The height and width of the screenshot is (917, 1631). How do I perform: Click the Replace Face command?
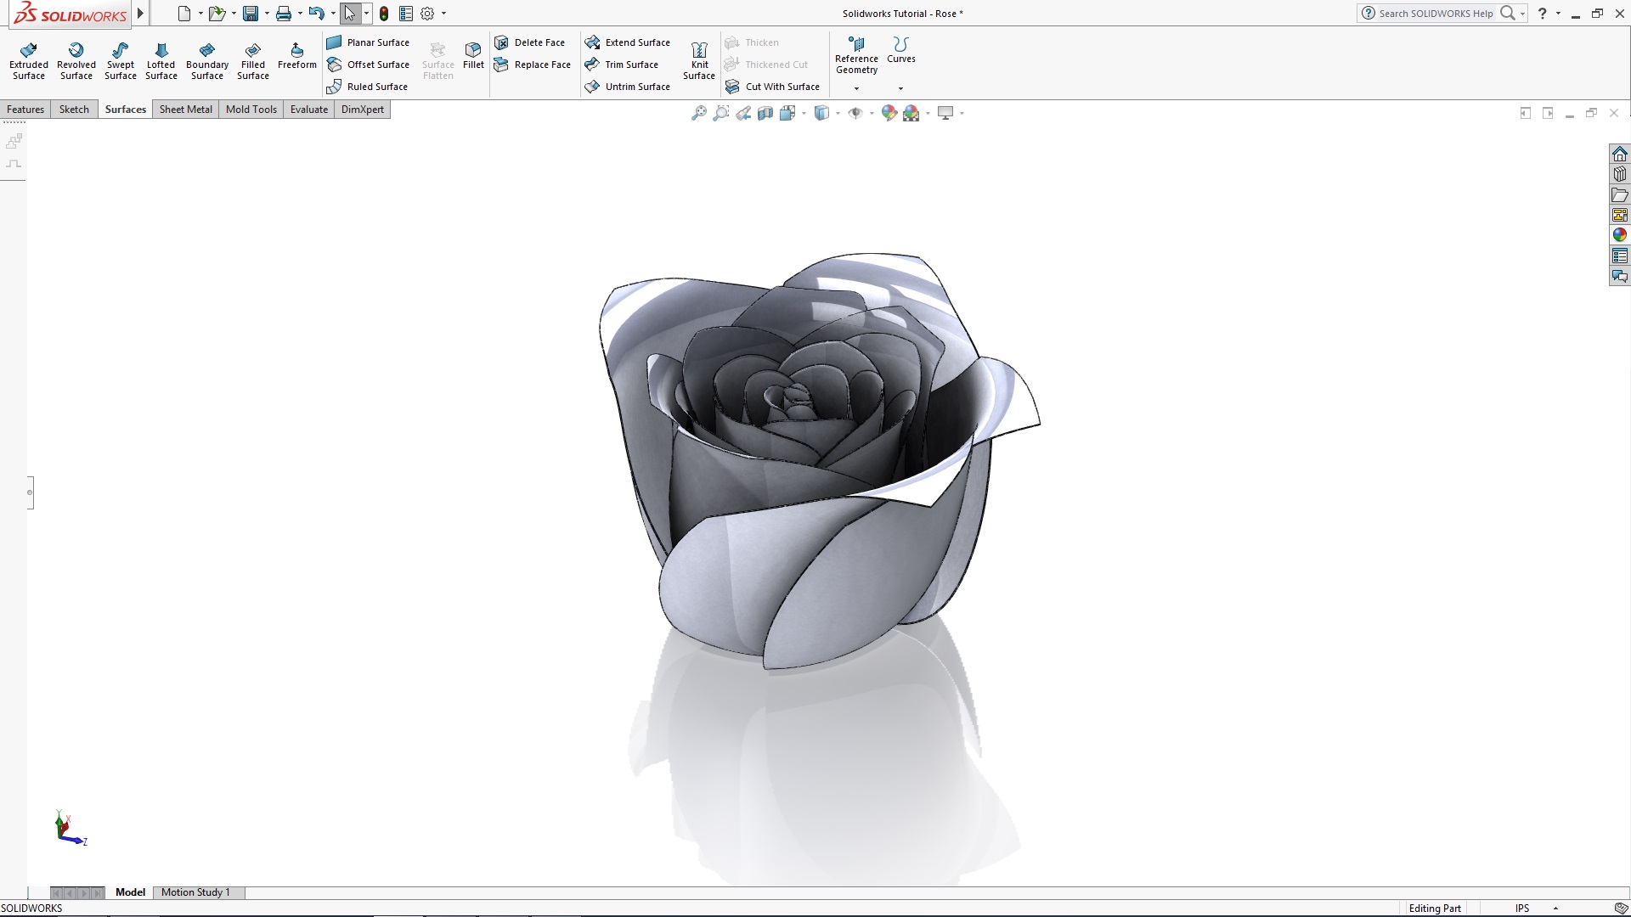pos(542,65)
